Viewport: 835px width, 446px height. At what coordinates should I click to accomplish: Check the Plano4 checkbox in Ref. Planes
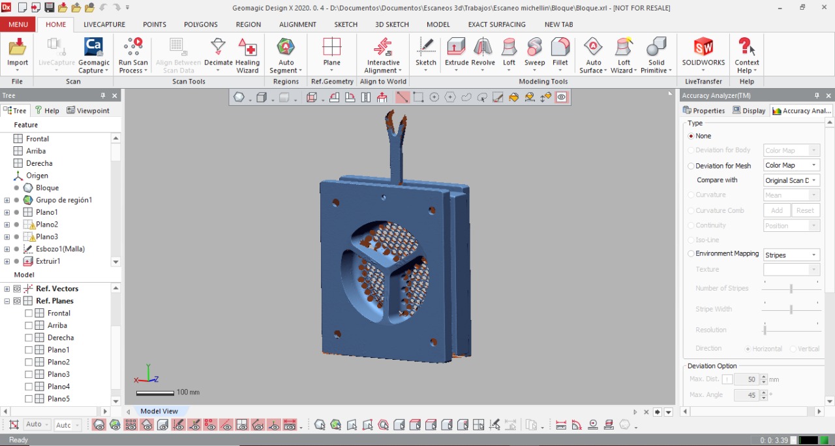click(29, 387)
